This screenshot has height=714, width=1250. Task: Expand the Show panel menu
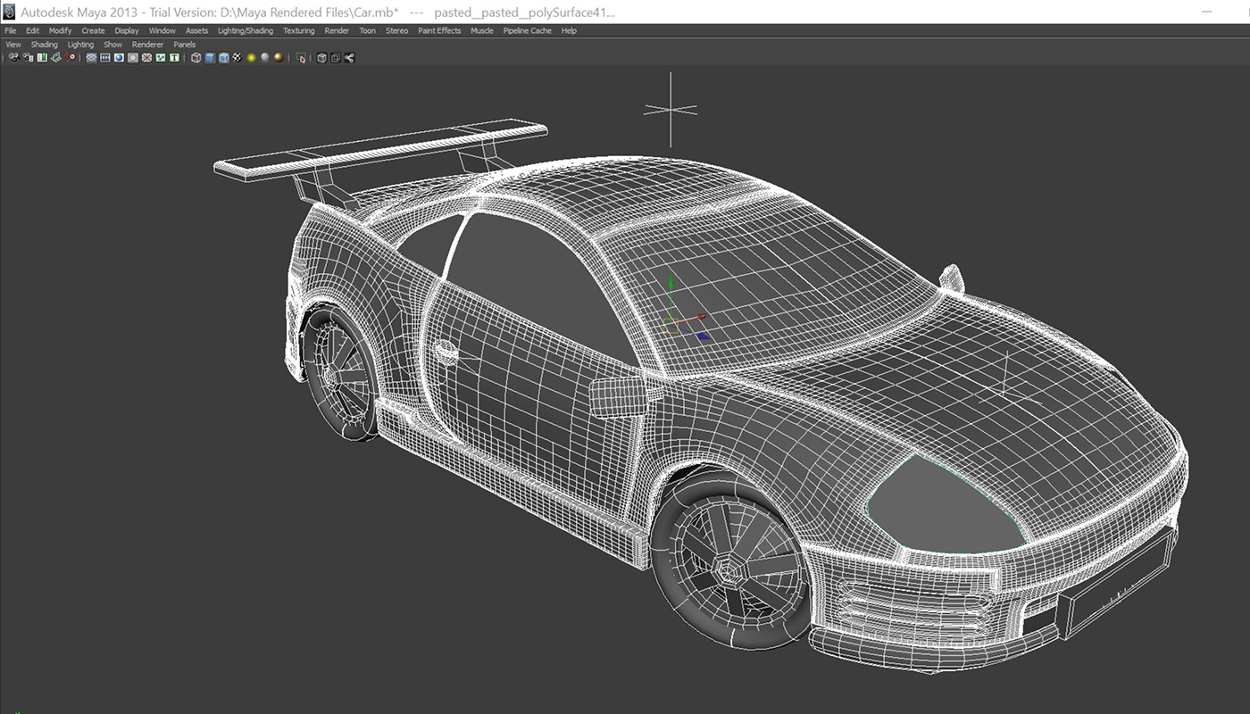[112, 45]
